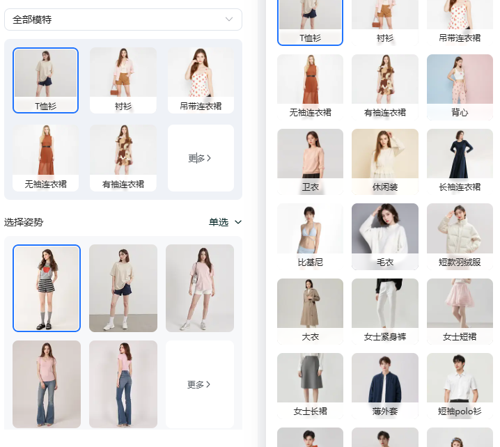Screen dimensions: 500x447
Task: Select T恤衫 in the right expanded list
Action: (x=311, y=22)
